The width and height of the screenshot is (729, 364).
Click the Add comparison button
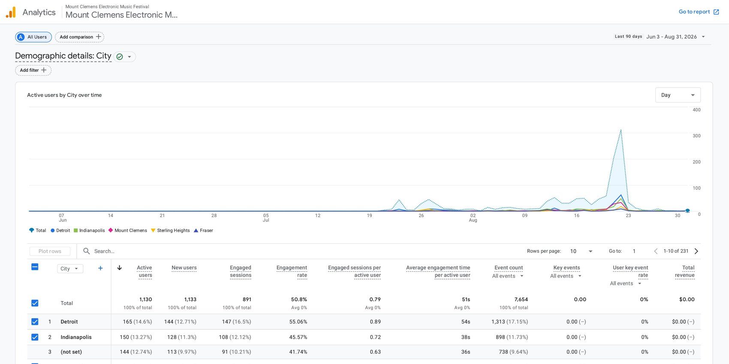(80, 37)
